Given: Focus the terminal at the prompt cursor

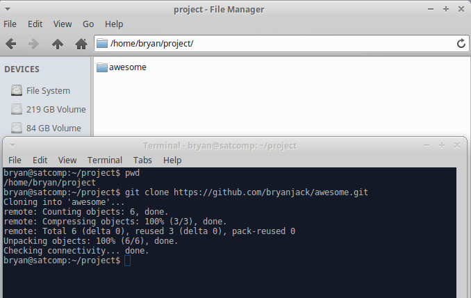Looking at the screenshot, I should coord(127,260).
